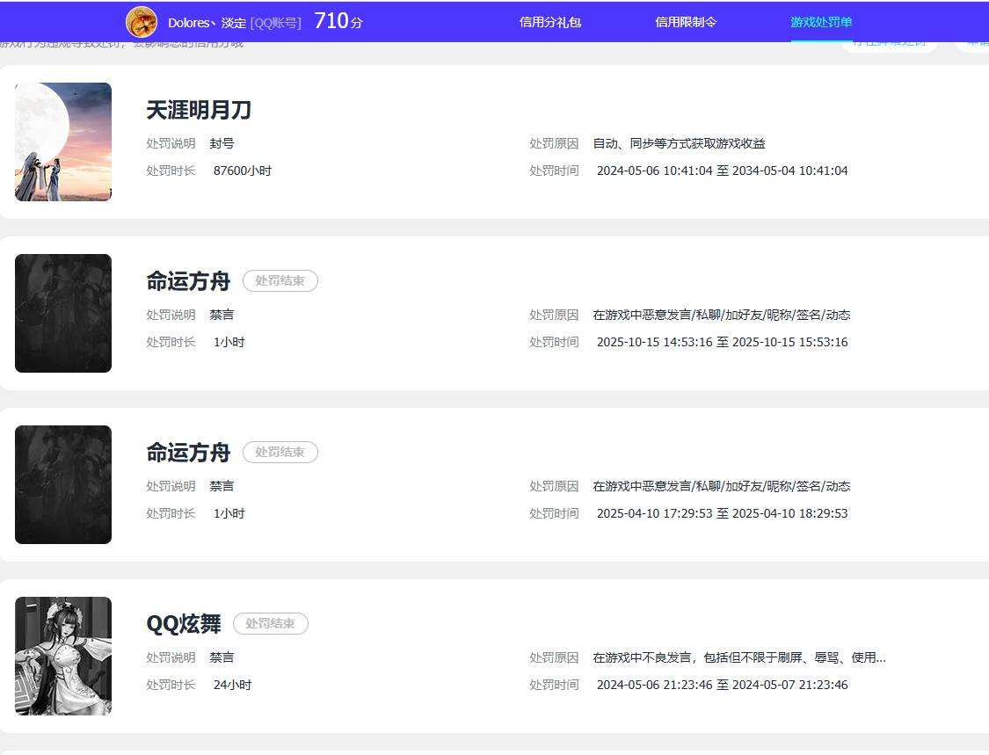Click the 封号 penalty description
This screenshot has height=755, width=989.
coord(222,144)
